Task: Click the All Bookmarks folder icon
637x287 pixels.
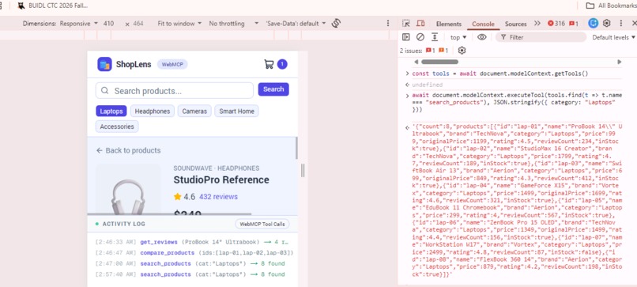Action: [590, 6]
